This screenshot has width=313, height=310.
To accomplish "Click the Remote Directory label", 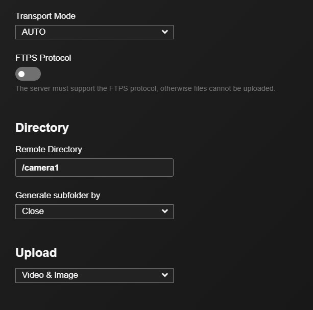I will [x=49, y=149].
